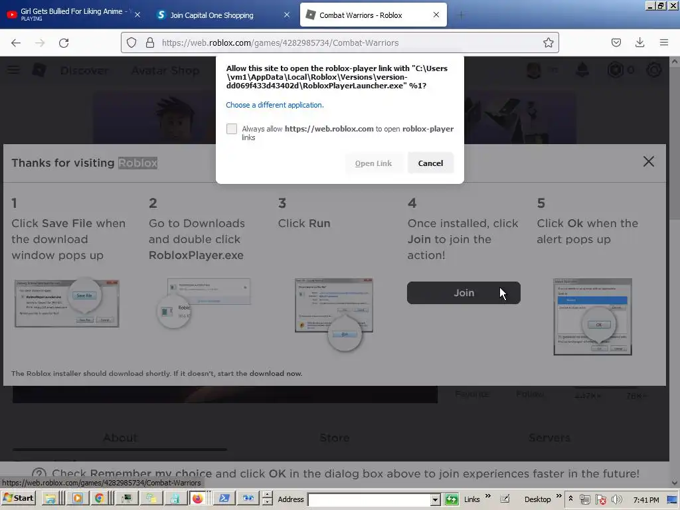
Task: Reload the current Roblox page
Action: tap(64, 42)
